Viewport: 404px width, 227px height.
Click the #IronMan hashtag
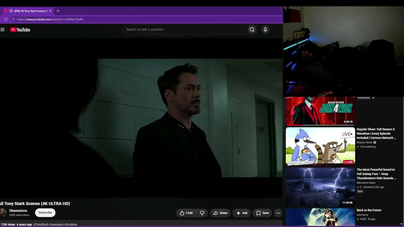(71, 224)
